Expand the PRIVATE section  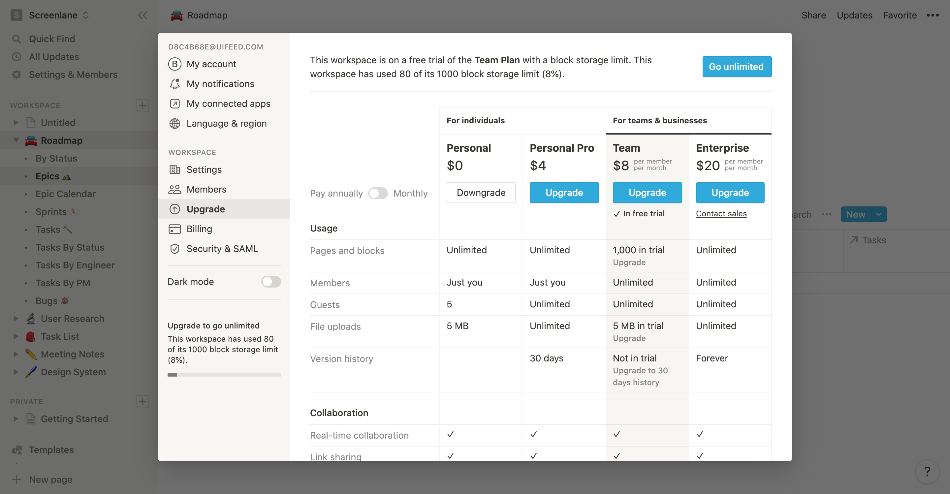[x=26, y=401]
